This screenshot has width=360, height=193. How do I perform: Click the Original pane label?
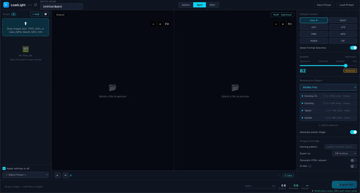click(x=60, y=15)
